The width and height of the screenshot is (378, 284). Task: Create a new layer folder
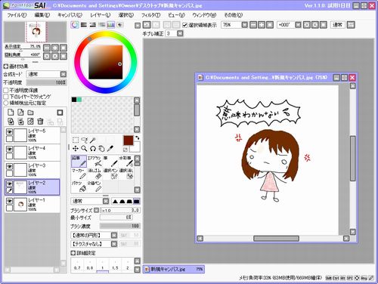coord(30,113)
